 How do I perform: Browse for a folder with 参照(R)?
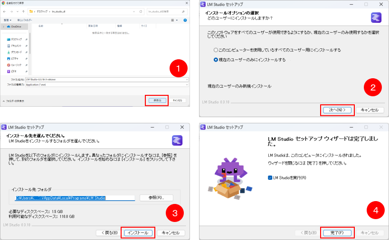[156, 198]
